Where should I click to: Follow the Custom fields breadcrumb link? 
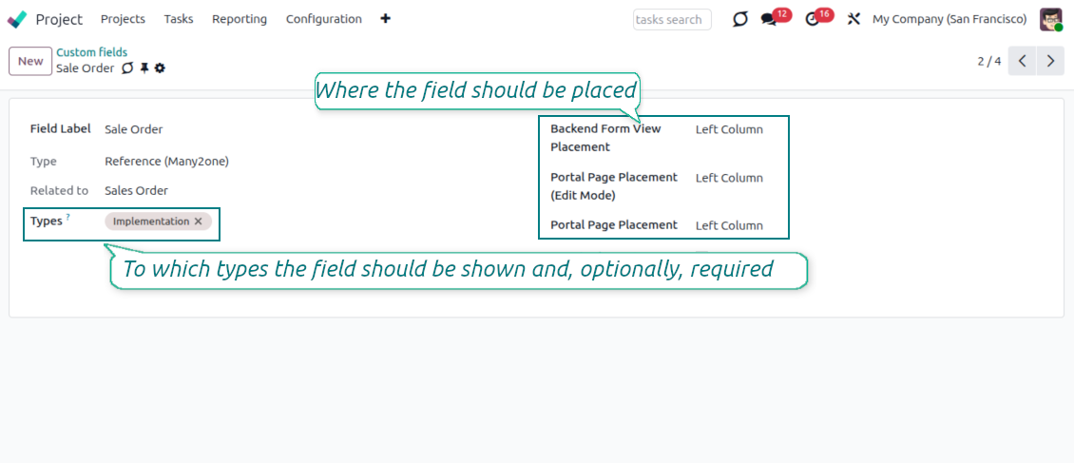point(91,52)
